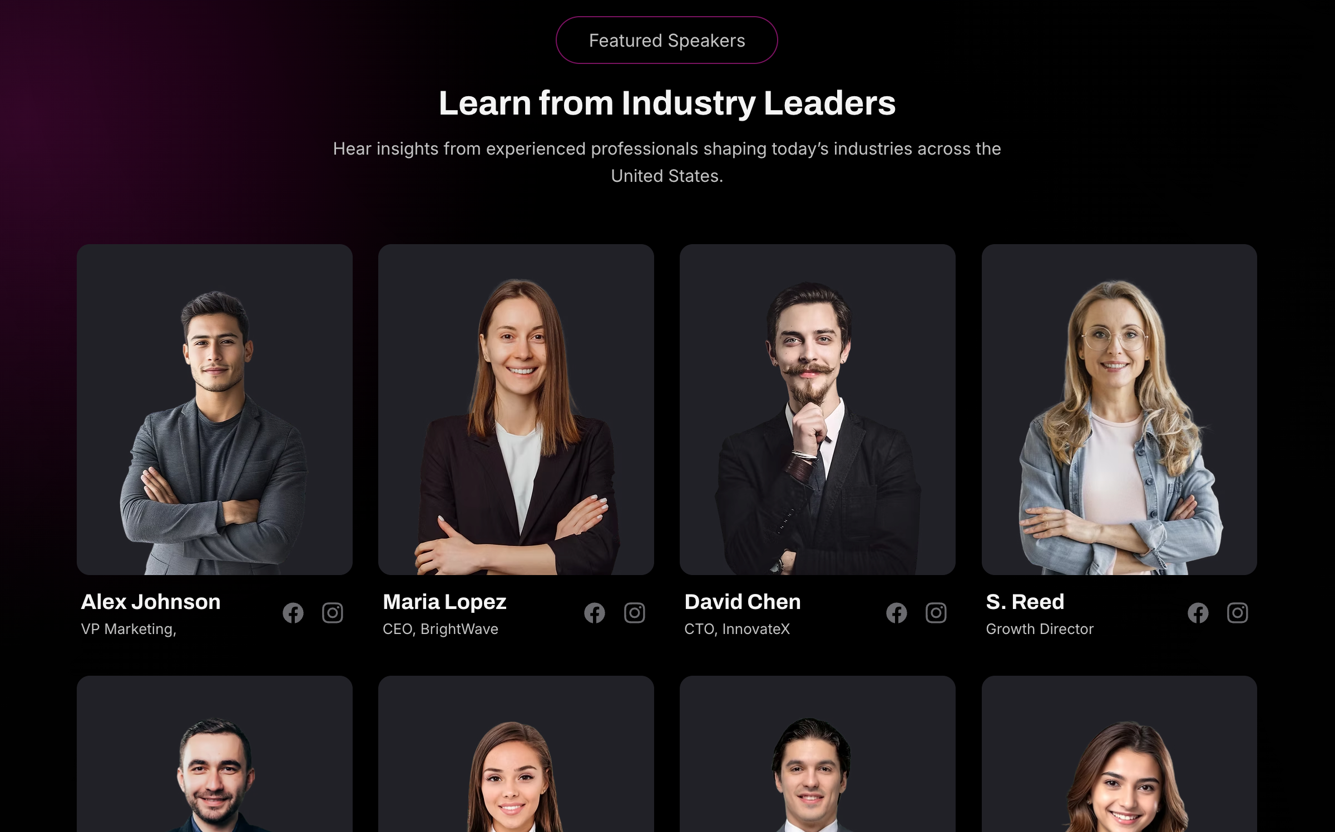1335x832 pixels.
Task: Open Alex Johnson's Facebook profile icon
Action: point(293,613)
